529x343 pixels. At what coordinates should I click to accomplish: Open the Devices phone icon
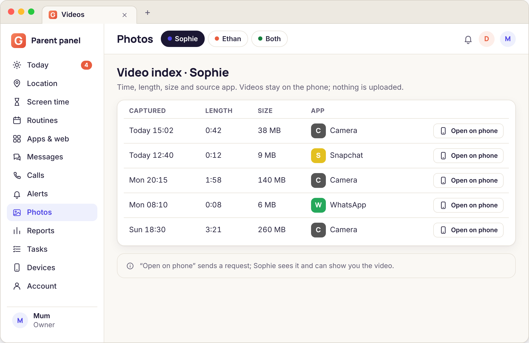(x=17, y=268)
